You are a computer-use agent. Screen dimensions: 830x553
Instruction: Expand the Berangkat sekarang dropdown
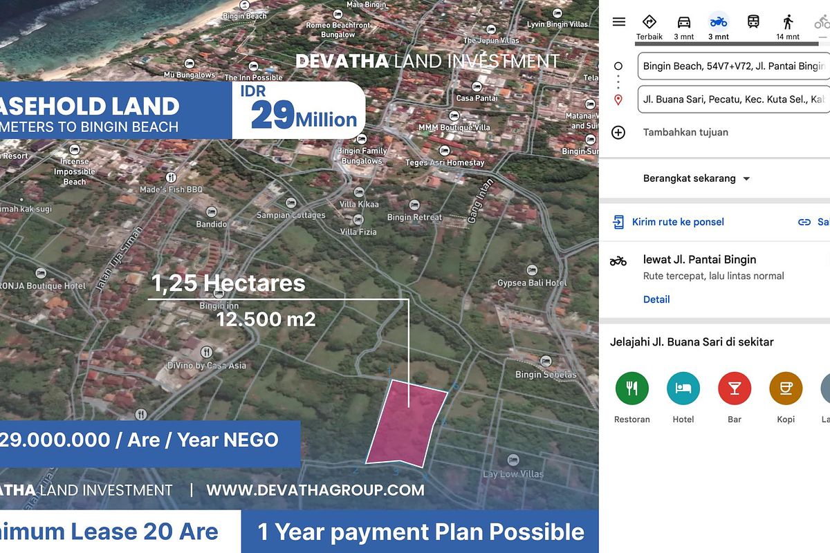[697, 178]
